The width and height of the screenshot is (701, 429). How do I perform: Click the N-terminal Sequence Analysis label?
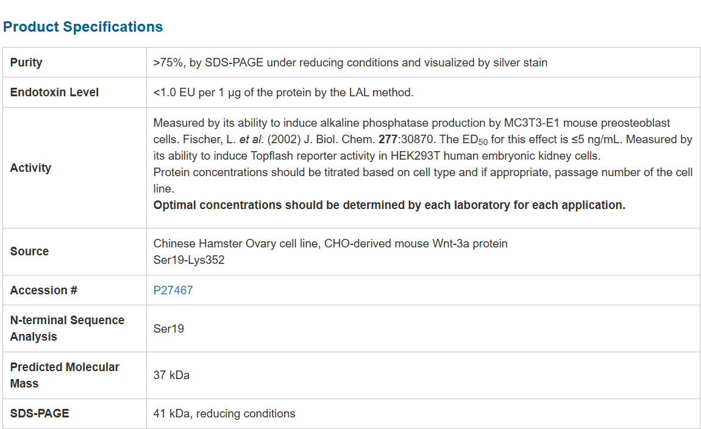pyautogui.click(x=67, y=328)
